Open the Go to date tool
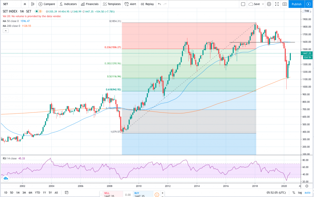314x197 pixels. coord(66,193)
